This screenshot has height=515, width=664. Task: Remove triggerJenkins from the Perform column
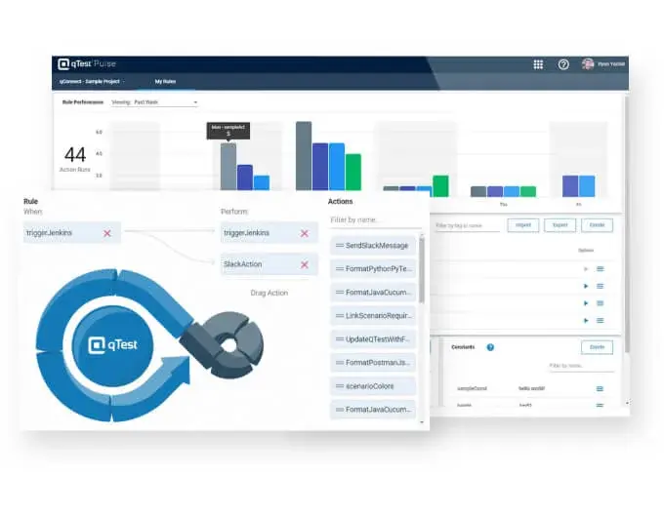tap(304, 233)
